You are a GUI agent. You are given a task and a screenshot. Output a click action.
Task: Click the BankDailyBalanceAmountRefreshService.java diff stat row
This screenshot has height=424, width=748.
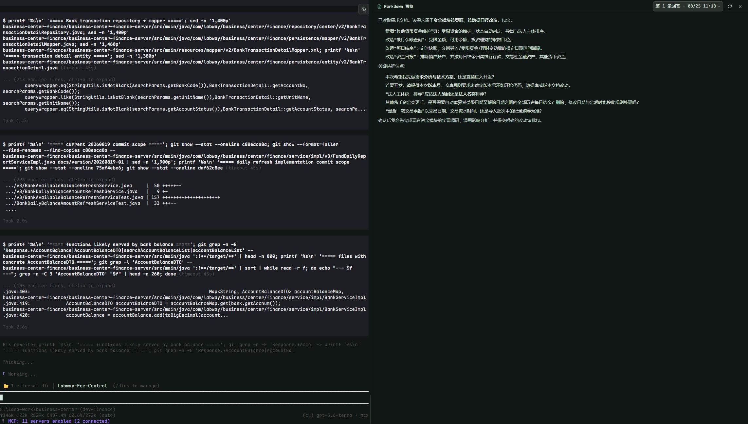pyautogui.click(x=87, y=191)
